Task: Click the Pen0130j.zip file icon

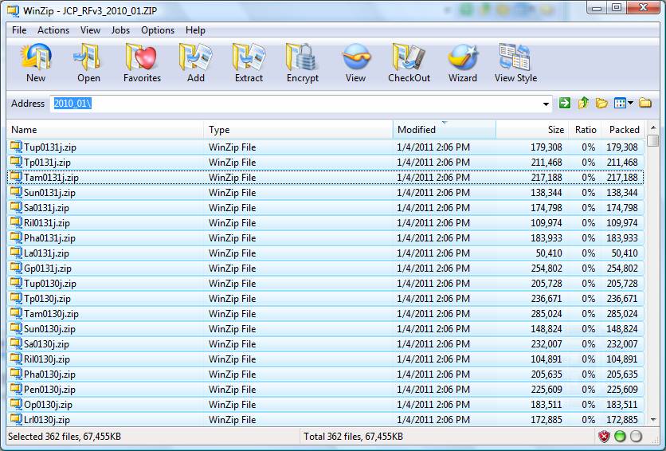Action: (x=16, y=389)
